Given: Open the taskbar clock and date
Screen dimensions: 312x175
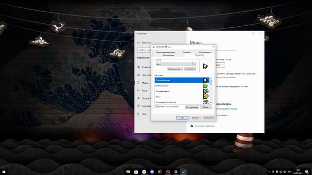Looking at the screenshot, I should 298,172.
